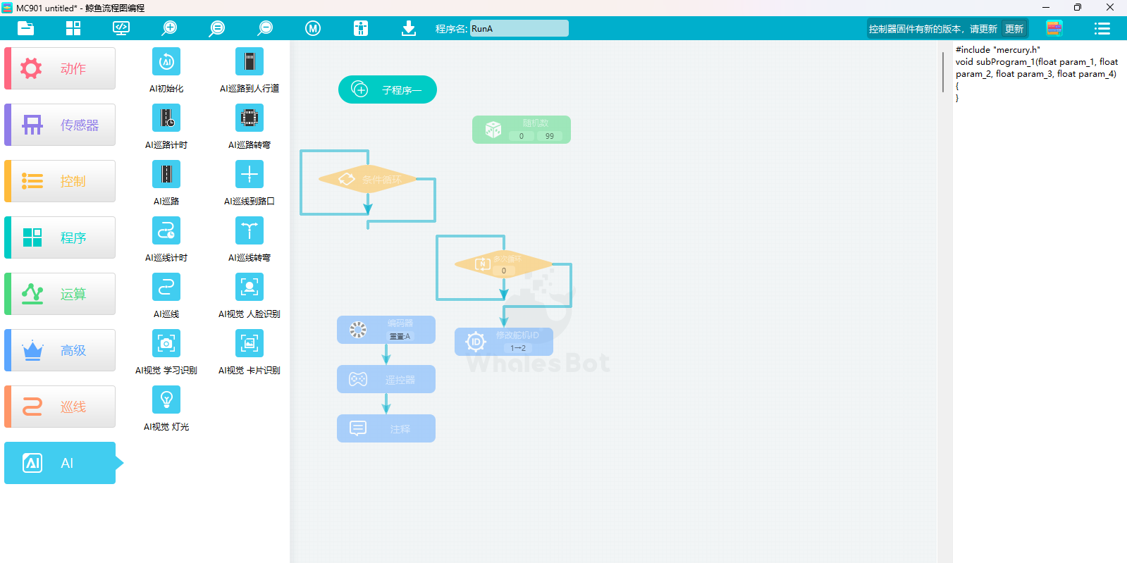Pick the AI巡线转弯 block
Screen dimensions: 1127x563
pos(250,230)
